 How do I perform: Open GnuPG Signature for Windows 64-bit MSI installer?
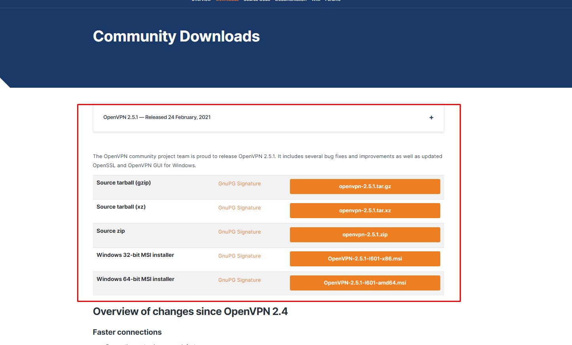(x=239, y=280)
